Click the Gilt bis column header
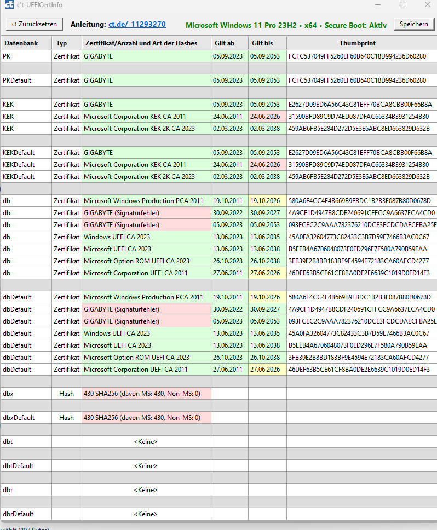This screenshot has width=437, height=530. [x=267, y=43]
